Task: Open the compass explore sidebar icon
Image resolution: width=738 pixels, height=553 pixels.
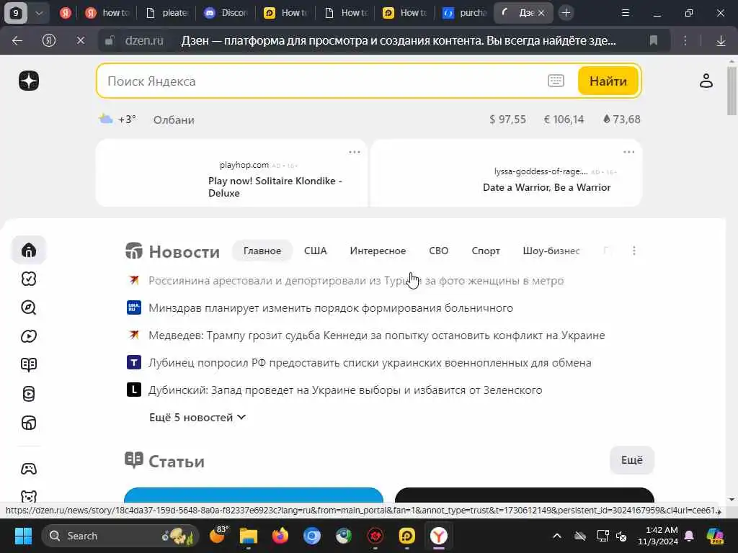Action: pyautogui.click(x=29, y=307)
